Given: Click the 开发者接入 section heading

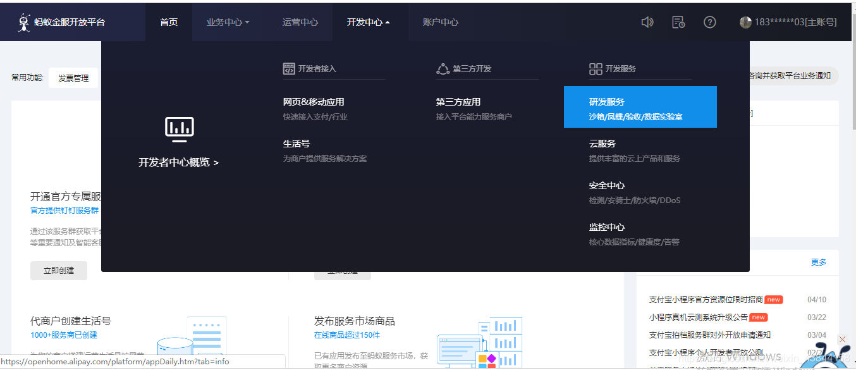Looking at the screenshot, I should click(317, 68).
